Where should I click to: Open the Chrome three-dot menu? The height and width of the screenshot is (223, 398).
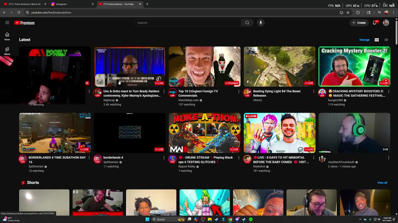(394, 12)
